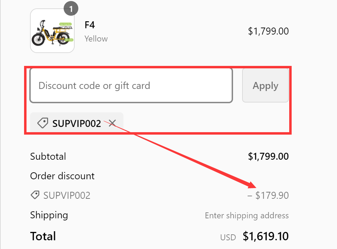The height and width of the screenshot is (249, 337).
Task: Click the tag icon on SUPVIP002 chip
Action: (43, 123)
